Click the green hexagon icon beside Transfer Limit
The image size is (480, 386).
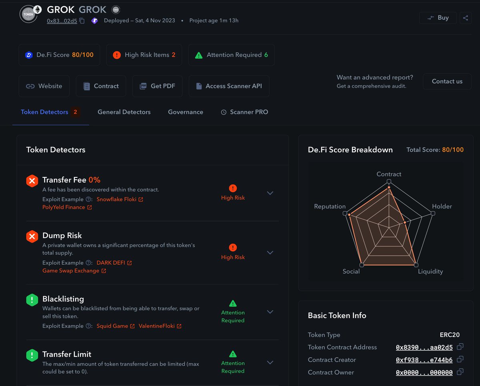pos(32,355)
